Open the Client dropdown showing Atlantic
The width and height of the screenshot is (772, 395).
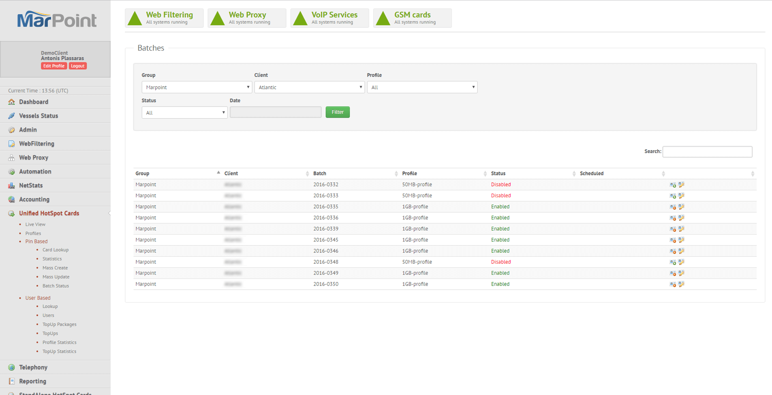[309, 88]
